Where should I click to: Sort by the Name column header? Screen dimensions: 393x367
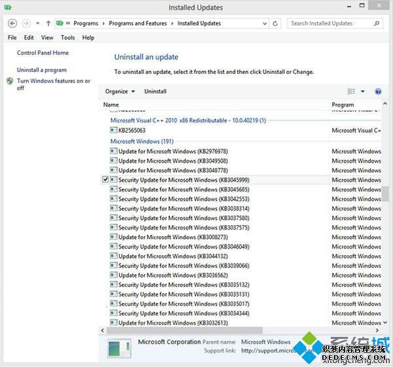tap(111, 105)
